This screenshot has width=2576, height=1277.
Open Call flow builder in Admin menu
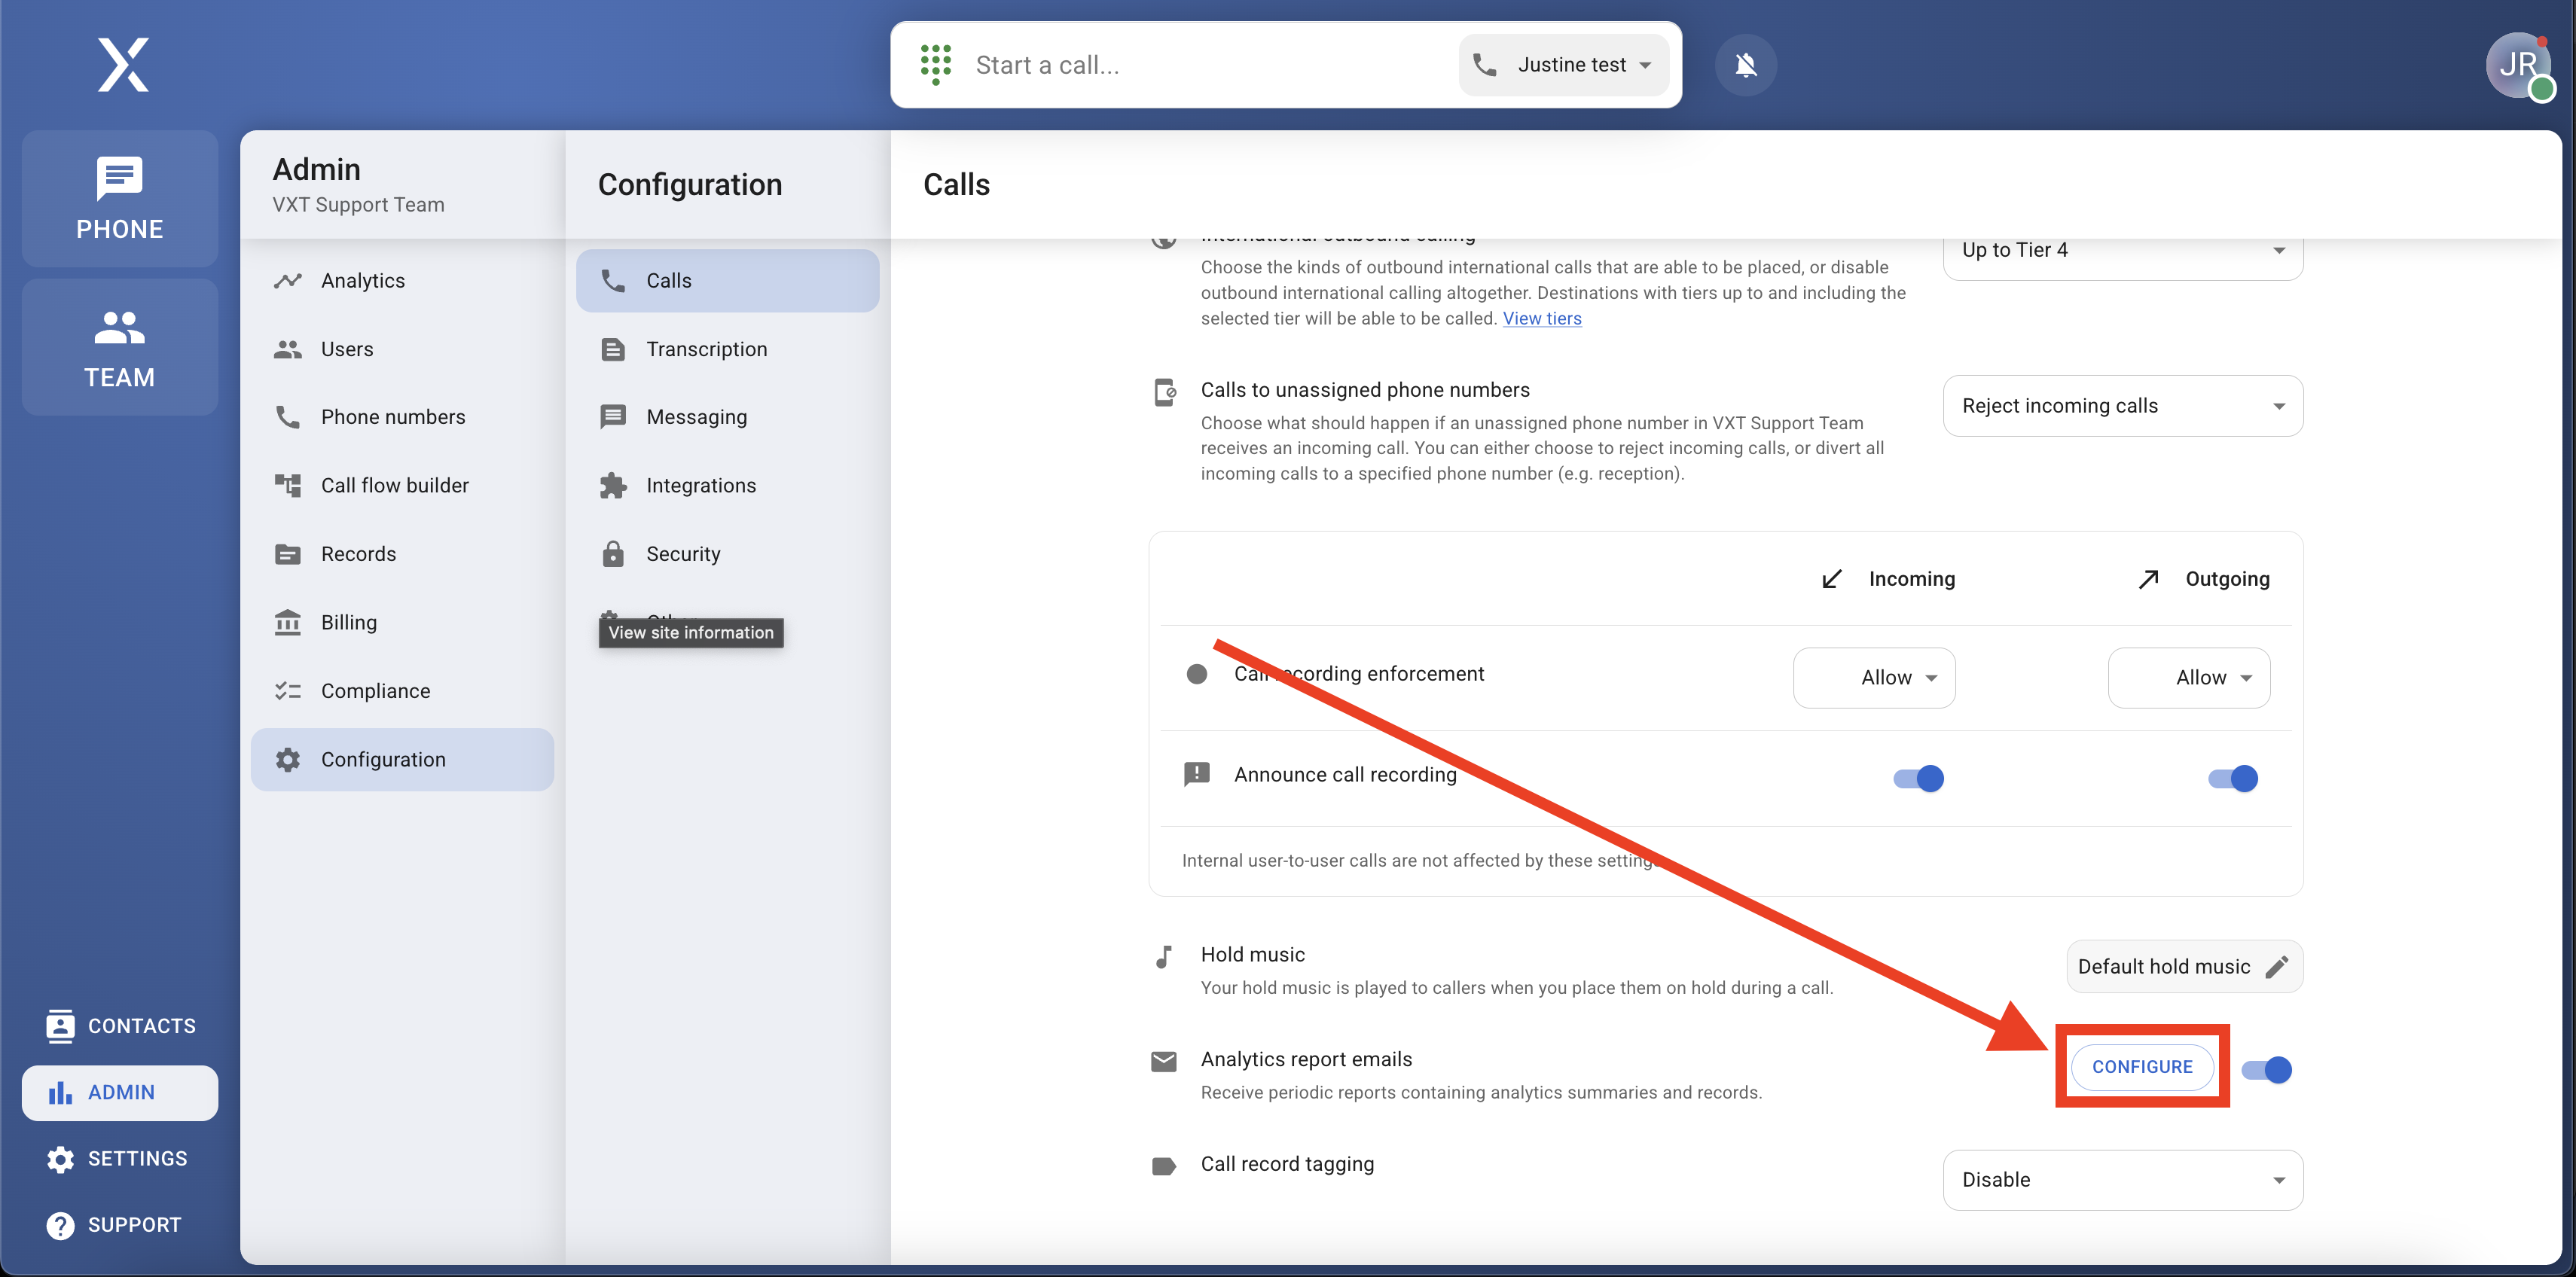402,486
